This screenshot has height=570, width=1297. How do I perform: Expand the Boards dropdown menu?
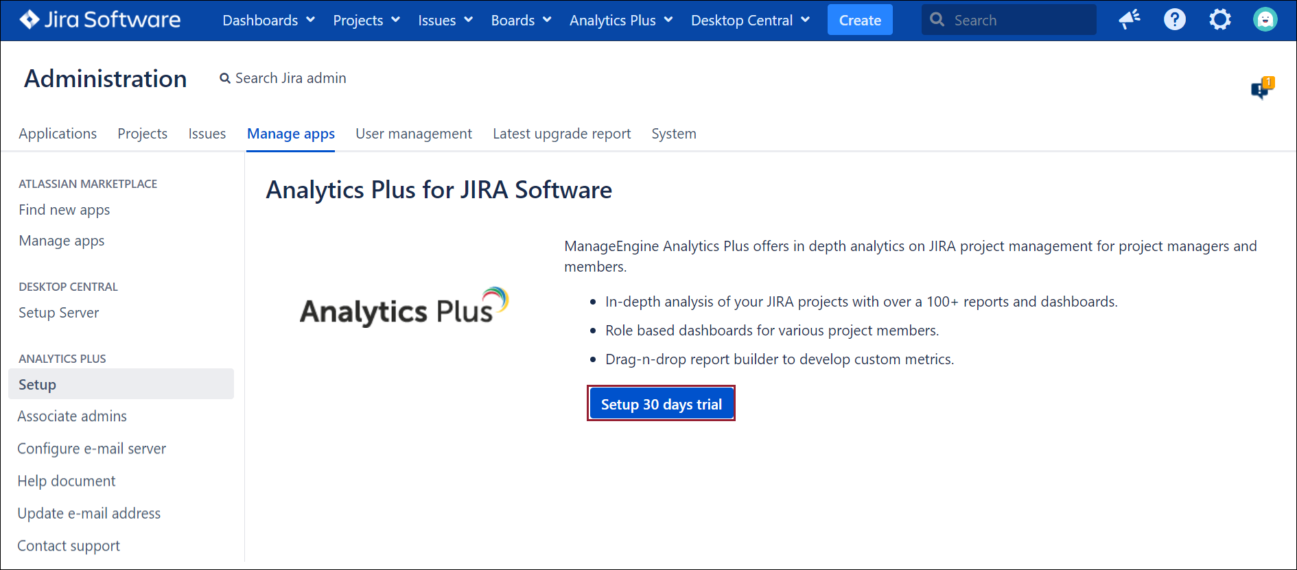(x=521, y=21)
